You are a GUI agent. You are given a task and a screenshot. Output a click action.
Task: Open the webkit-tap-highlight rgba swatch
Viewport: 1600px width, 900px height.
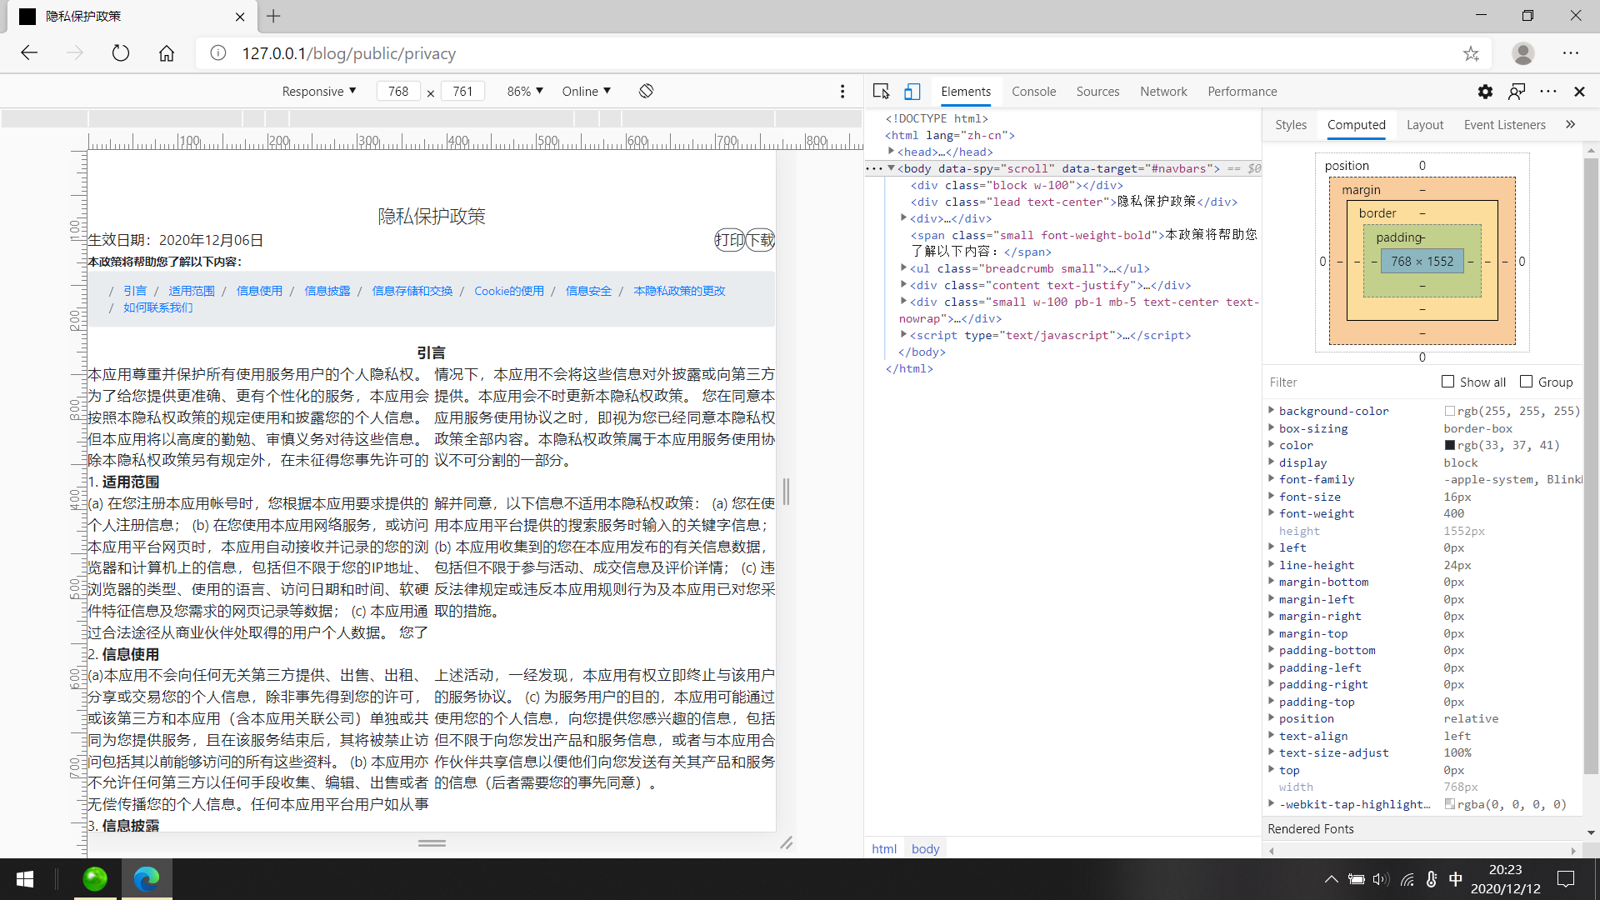coord(1450,804)
